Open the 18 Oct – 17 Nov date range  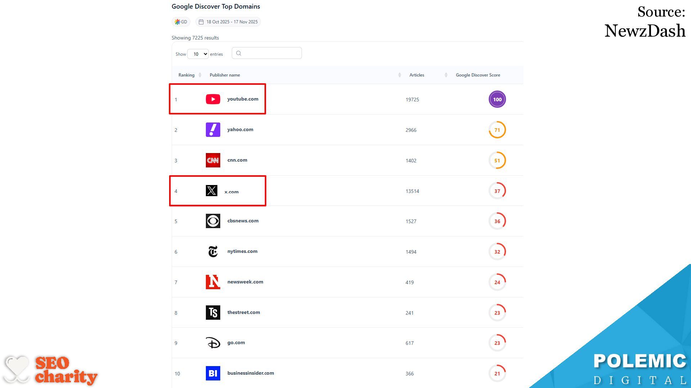click(228, 22)
